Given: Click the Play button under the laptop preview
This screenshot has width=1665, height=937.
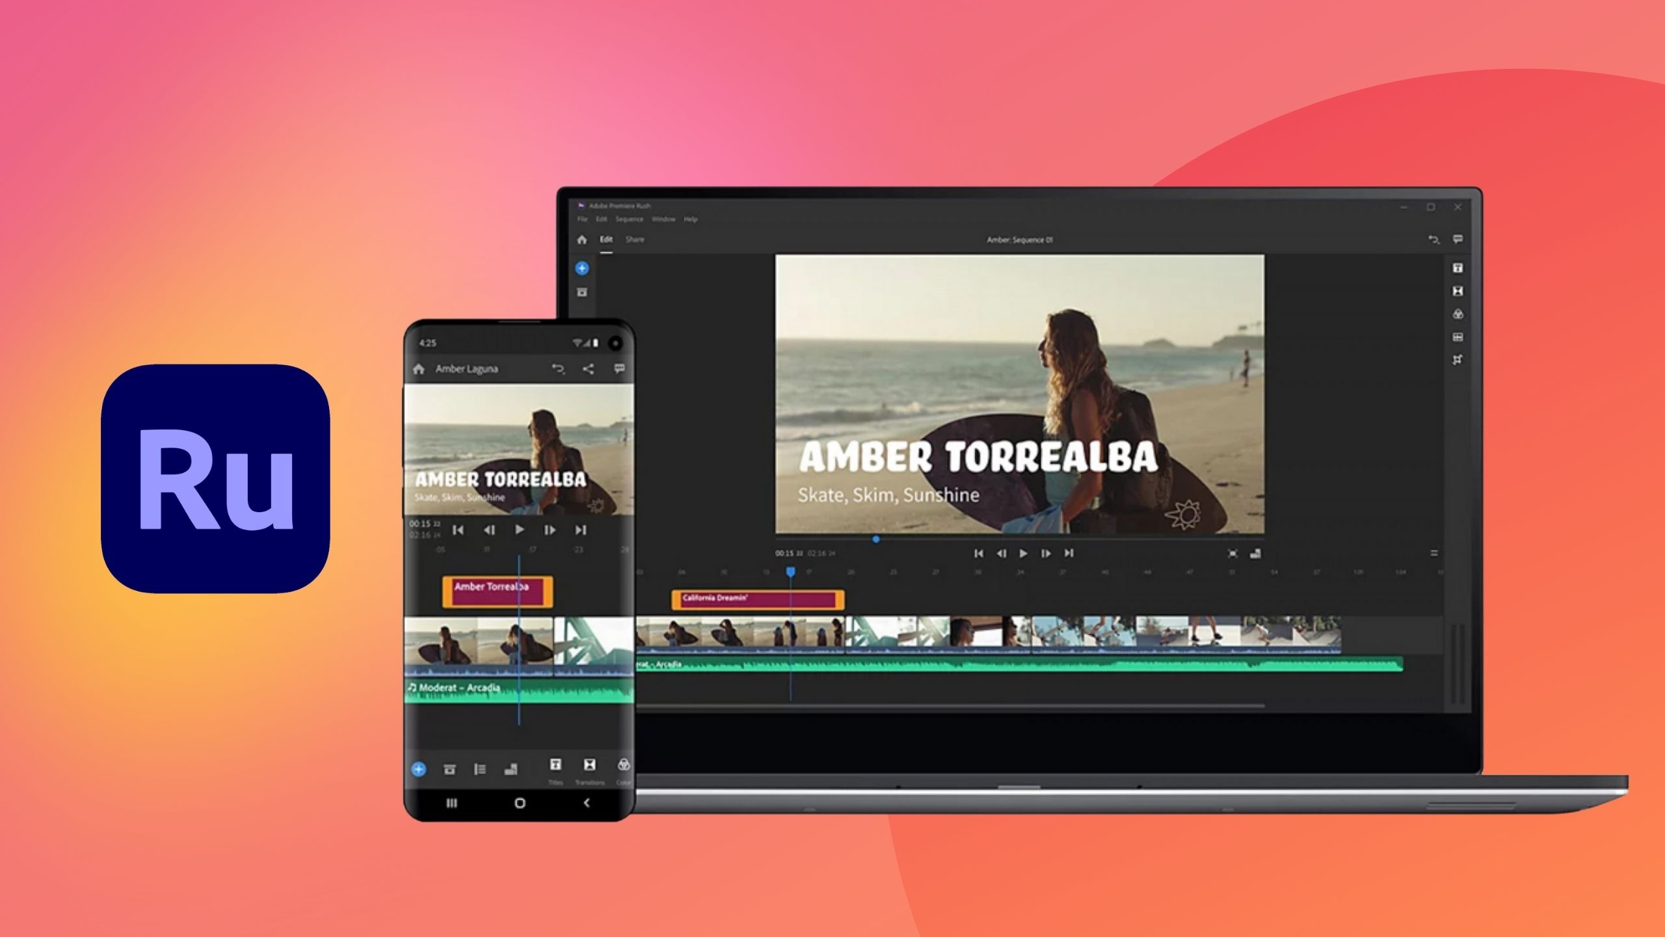Looking at the screenshot, I should coord(1023,553).
